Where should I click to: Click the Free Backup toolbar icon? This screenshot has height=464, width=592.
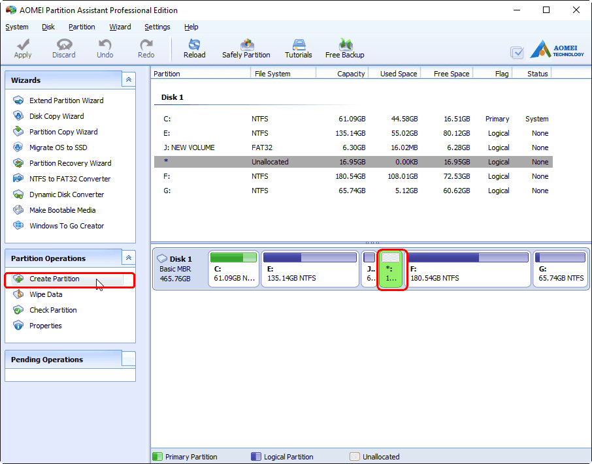coord(345,49)
